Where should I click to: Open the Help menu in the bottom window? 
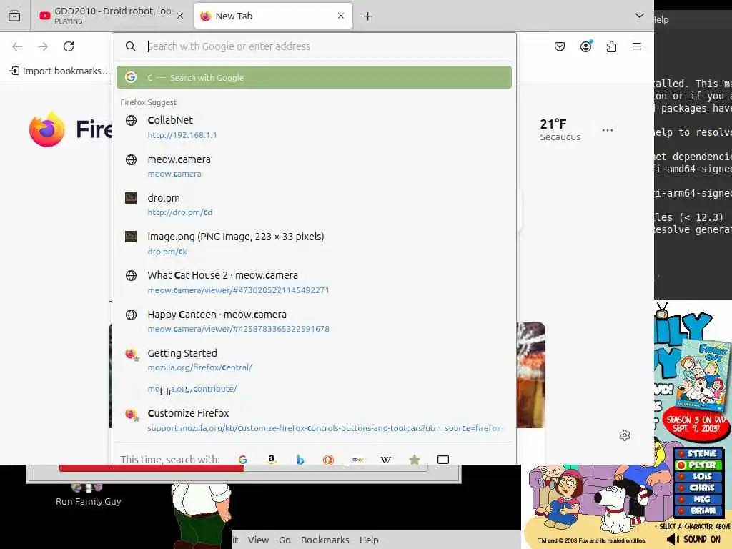369,540
